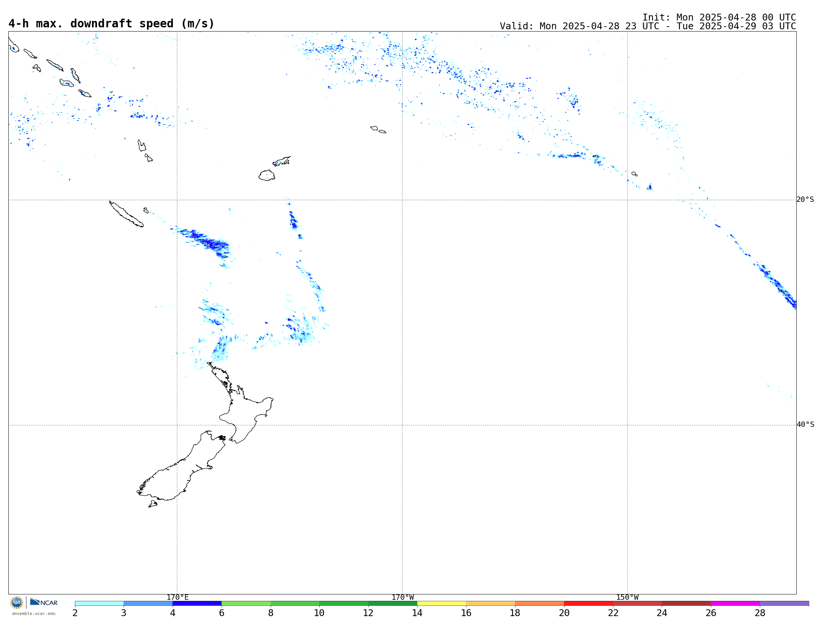Select the dark blue 4-6 colorbar segment
This screenshot has width=821, height=618.
(x=197, y=604)
